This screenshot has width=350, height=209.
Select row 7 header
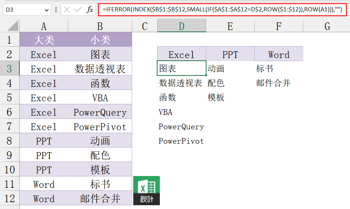tap(9, 126)
